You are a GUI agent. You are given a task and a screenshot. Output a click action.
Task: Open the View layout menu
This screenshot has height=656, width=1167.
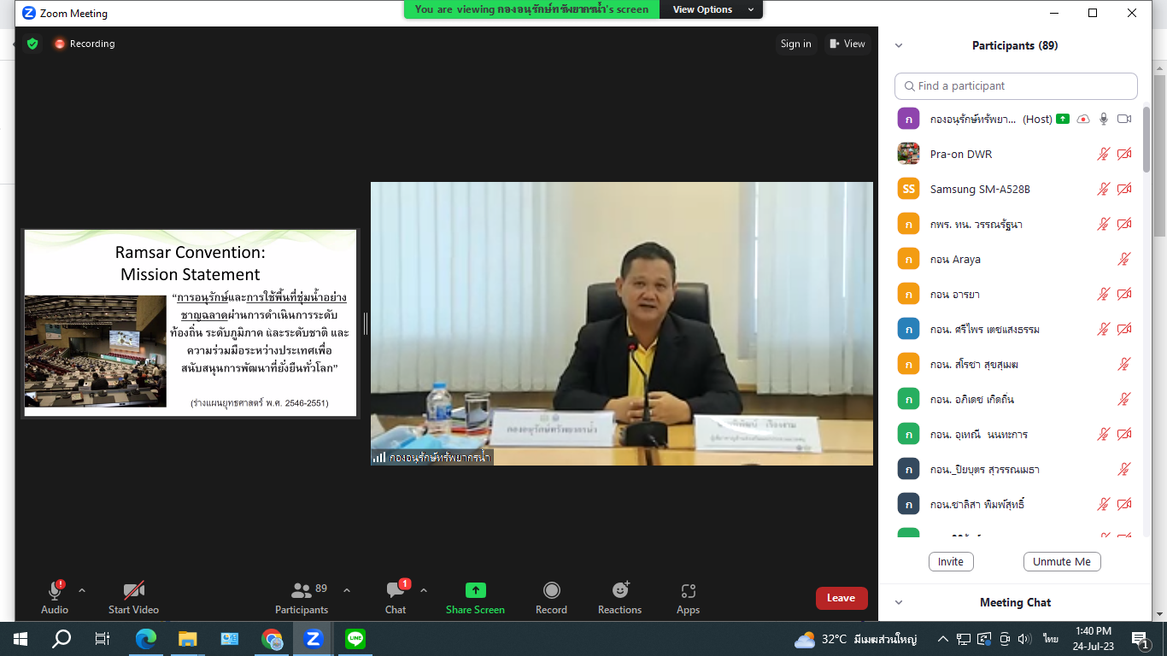pyautogui.click(x=847, y=44)
